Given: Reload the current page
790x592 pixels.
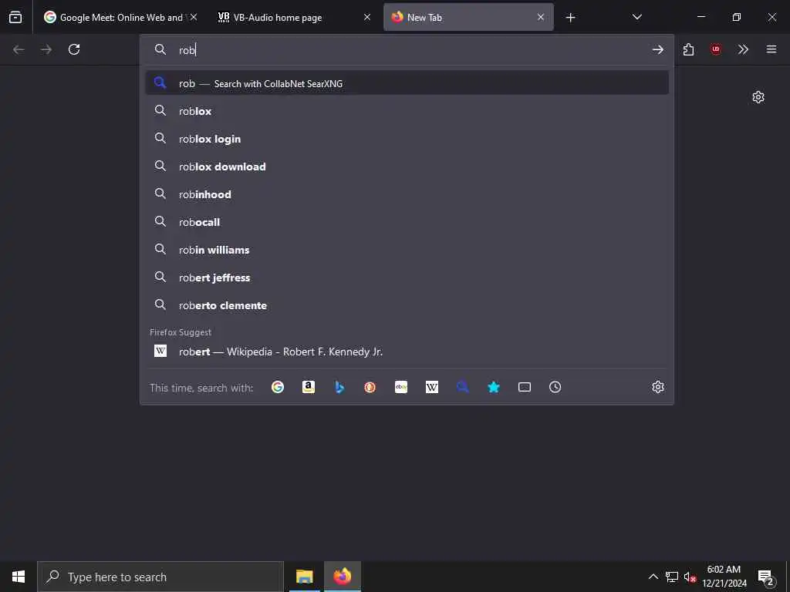Looking at the screenshot, I should tap(74, 49).
